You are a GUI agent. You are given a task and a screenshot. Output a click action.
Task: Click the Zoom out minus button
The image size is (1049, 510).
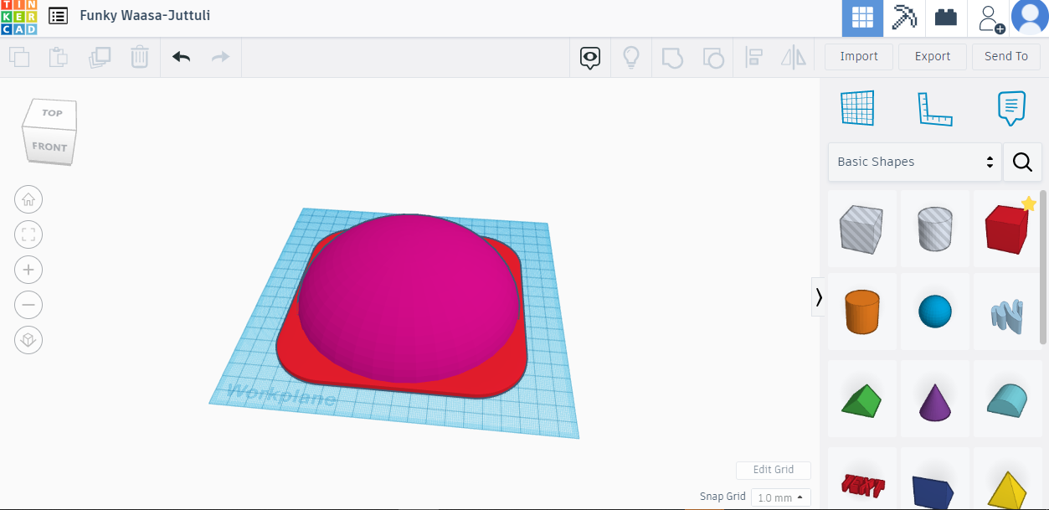point(28,305)
